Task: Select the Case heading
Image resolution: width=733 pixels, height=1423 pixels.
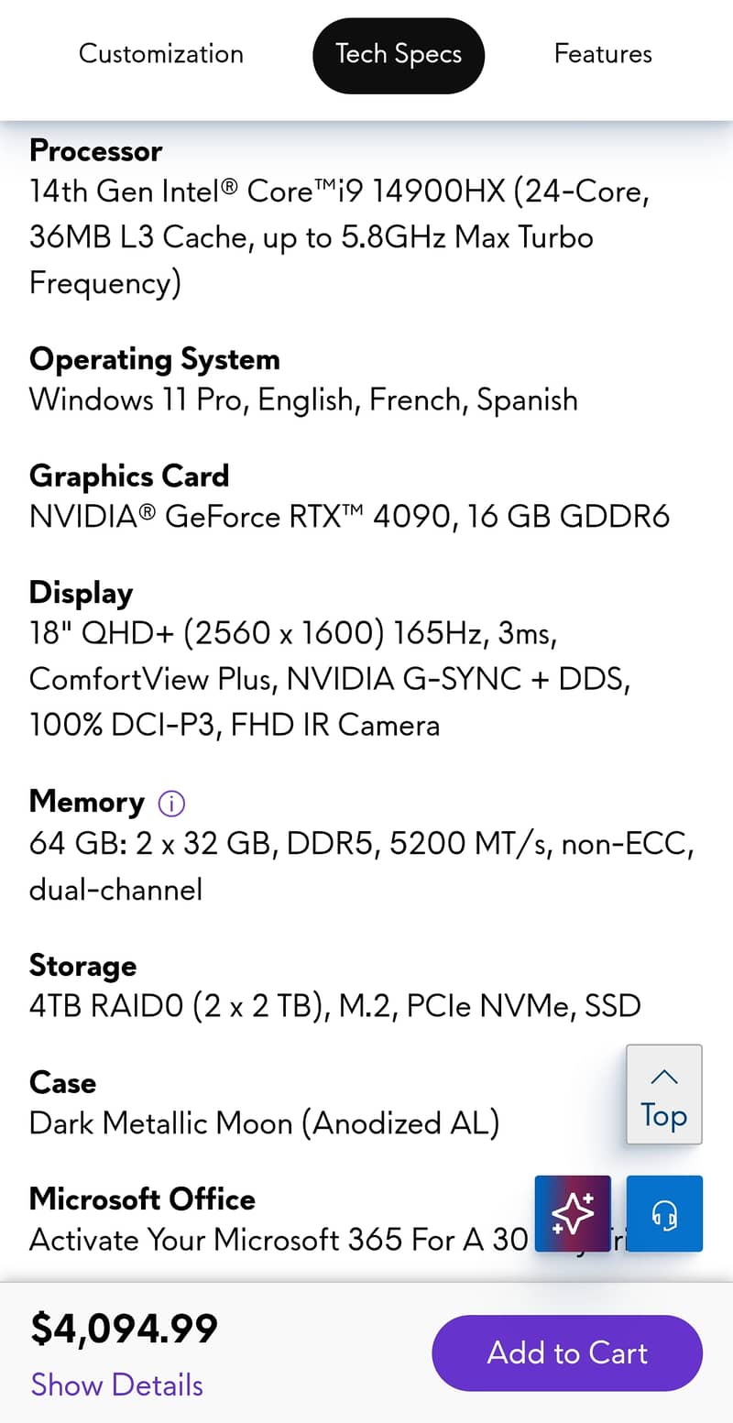Action: (62, 1082)
